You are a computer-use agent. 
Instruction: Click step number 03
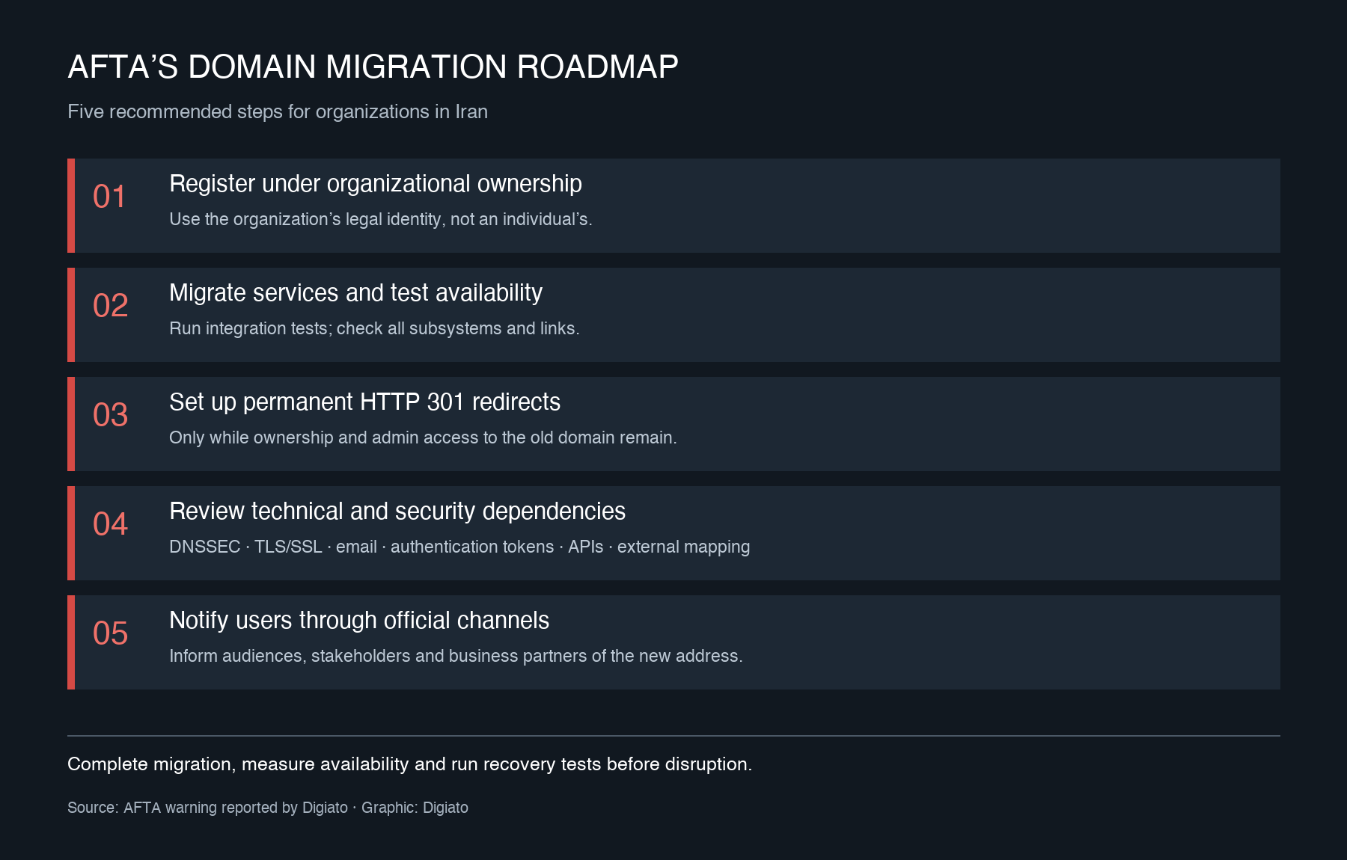point(110,415)
